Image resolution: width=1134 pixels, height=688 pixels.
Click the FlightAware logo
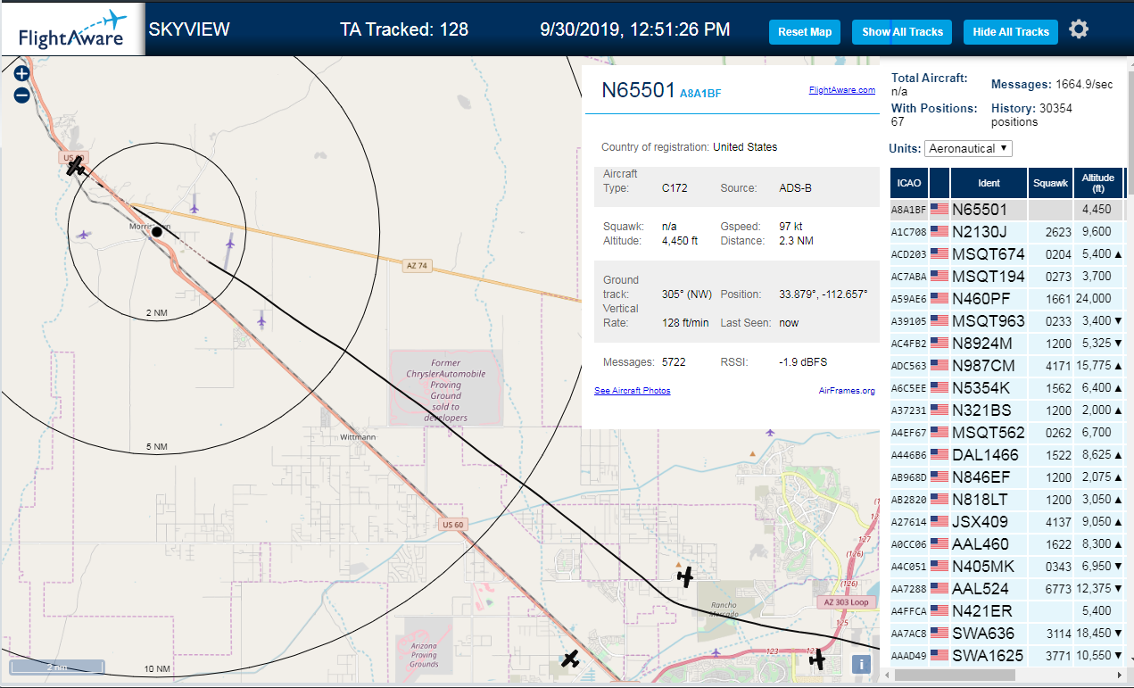(x=72, y=29)
